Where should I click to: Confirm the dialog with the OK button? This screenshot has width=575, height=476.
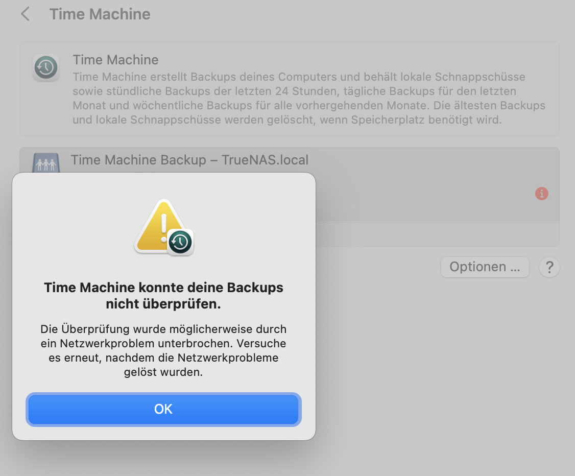coord(163,409)
